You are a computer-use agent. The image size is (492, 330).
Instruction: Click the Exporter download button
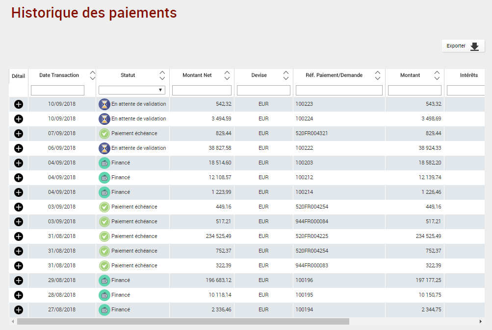pyautogui.click(x=463, y=46)
